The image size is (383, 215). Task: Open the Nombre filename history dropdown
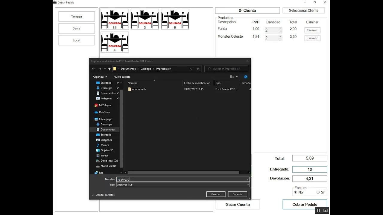(x=247, y=179)
